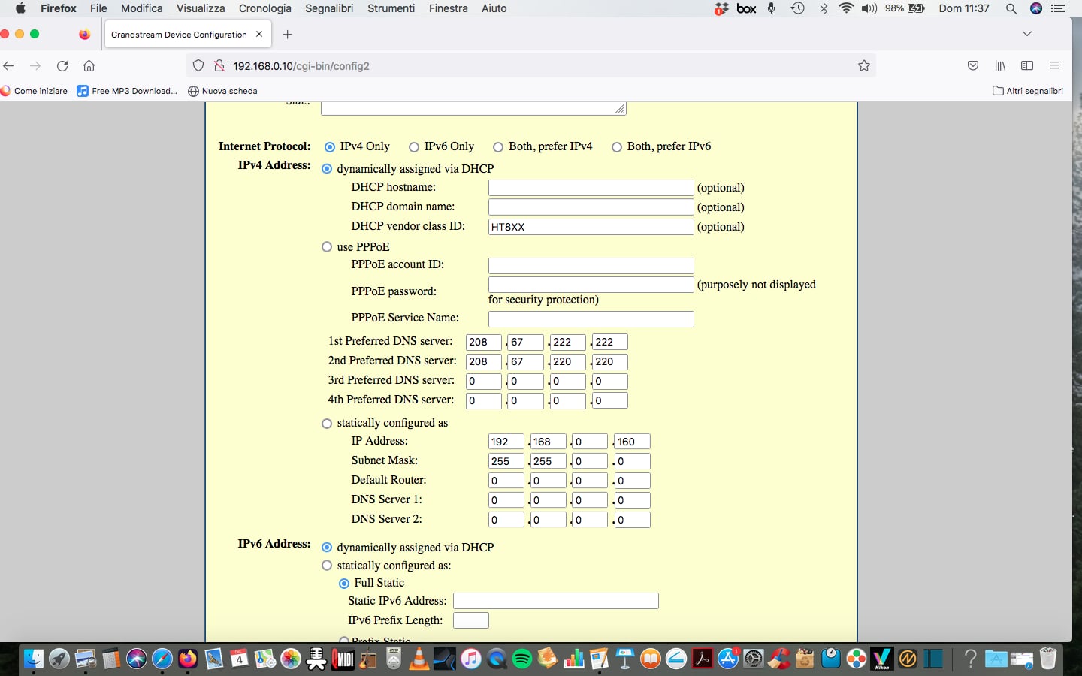
Task: Select the IPv6 Only radio button
Action: pyautogui.click(x=414, y=147)
